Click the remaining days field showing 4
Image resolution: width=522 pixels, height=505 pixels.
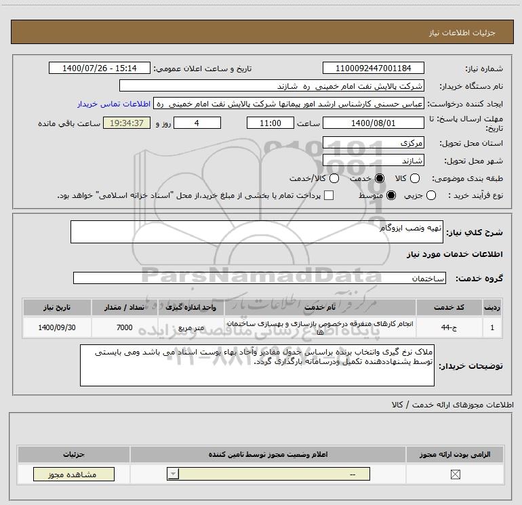pos(197,123)
